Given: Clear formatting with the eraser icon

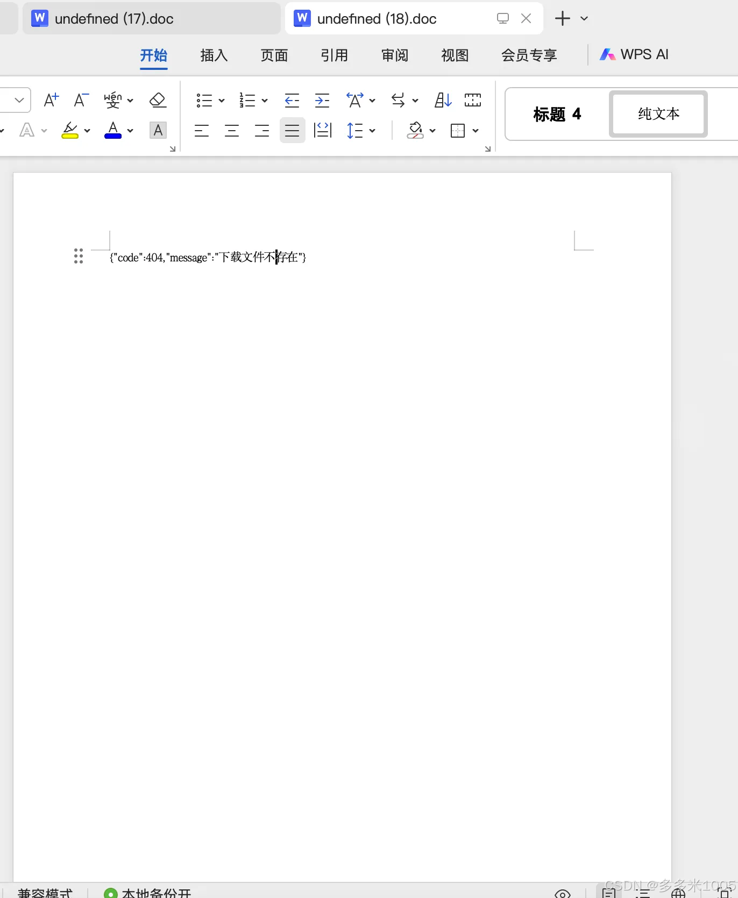Looking at the screenshot, I should coord(158,100).
